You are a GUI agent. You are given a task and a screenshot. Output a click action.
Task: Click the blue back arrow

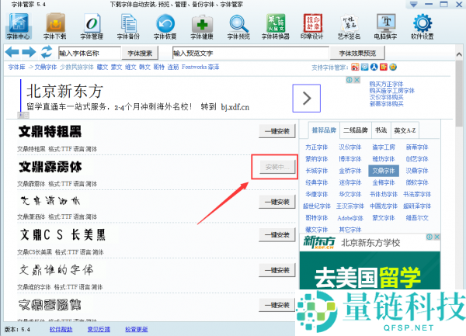[12, 52]
